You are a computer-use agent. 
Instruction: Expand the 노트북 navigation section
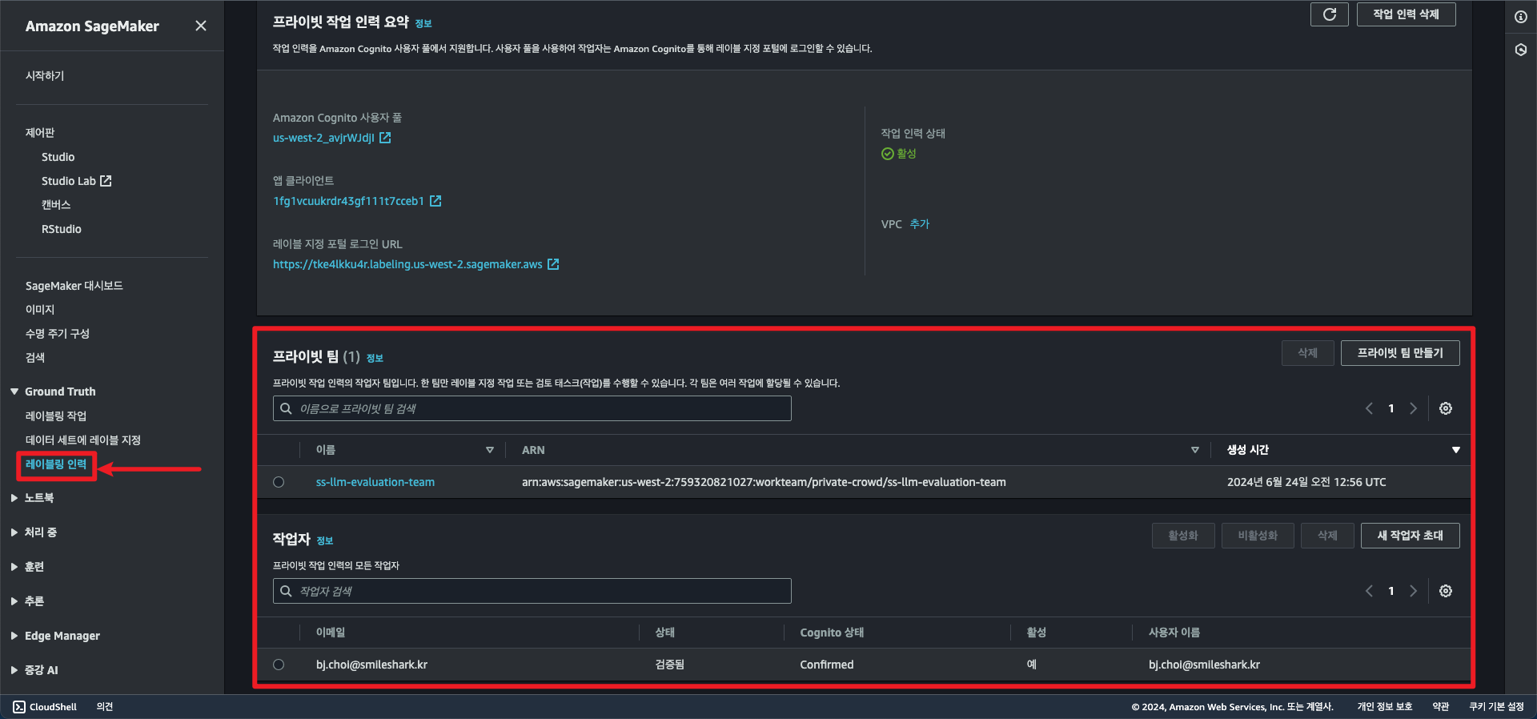coord(14,498)
